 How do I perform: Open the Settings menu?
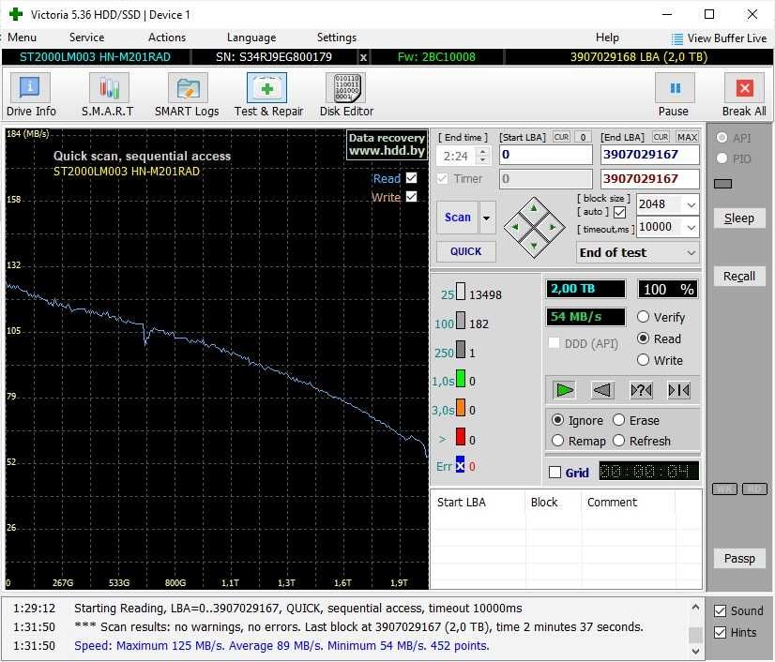click(337, 38)
